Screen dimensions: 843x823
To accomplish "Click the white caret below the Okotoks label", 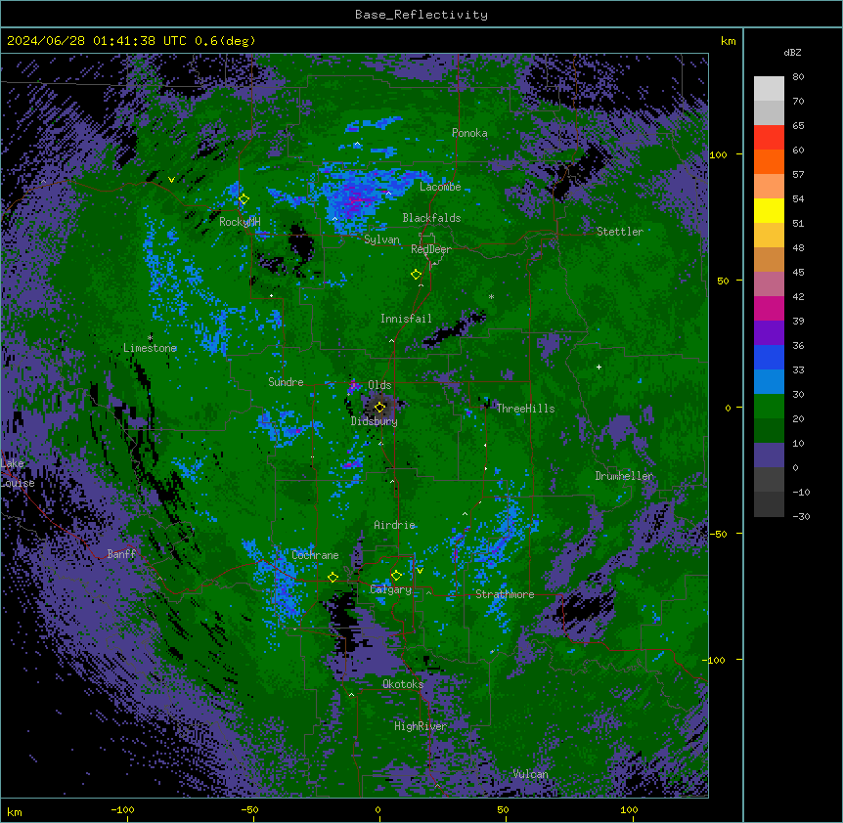I will click(x=351, y=695).
